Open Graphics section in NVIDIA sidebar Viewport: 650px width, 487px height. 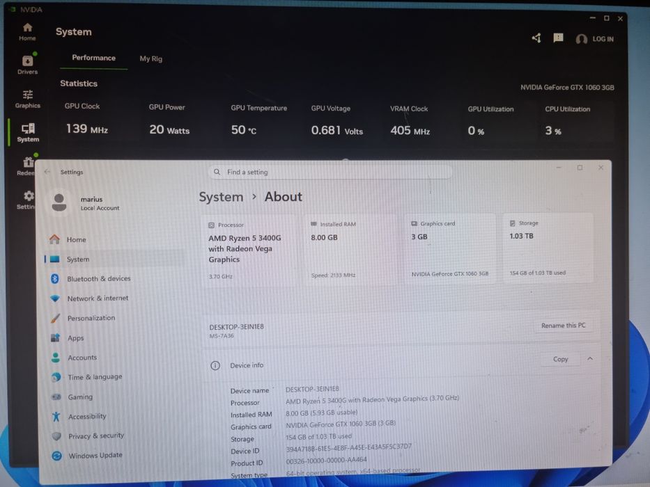pos(28,99)
